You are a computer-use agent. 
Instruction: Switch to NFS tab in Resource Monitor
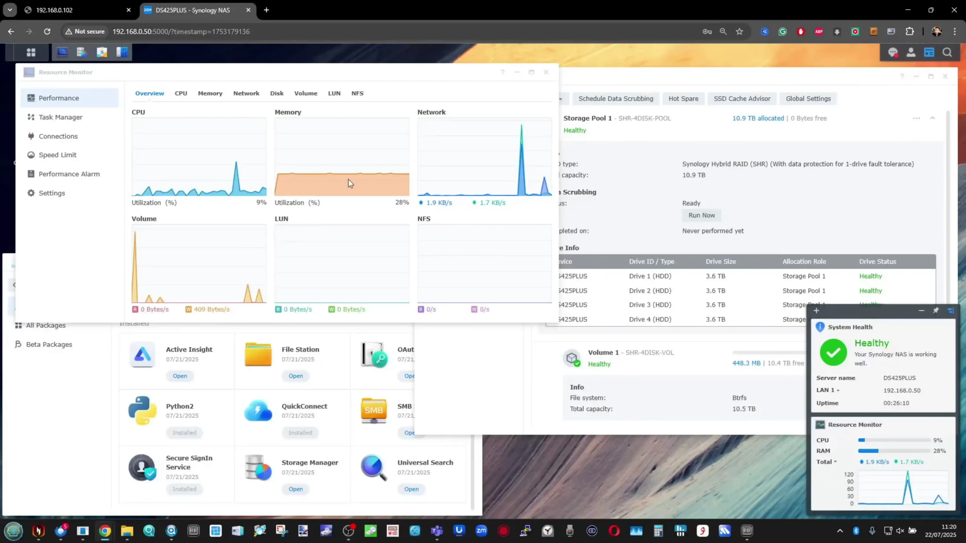pos(357,93)
